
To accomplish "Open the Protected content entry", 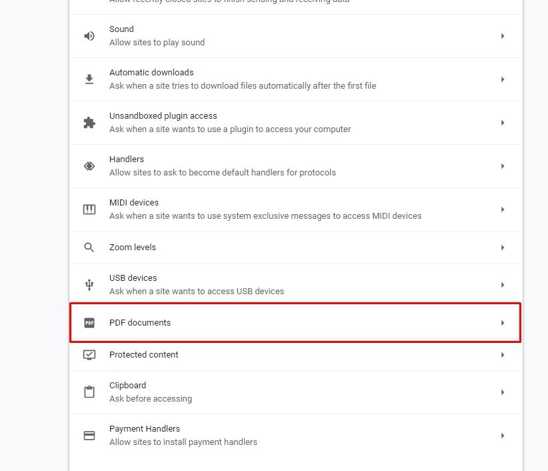I will click(296, 355).
